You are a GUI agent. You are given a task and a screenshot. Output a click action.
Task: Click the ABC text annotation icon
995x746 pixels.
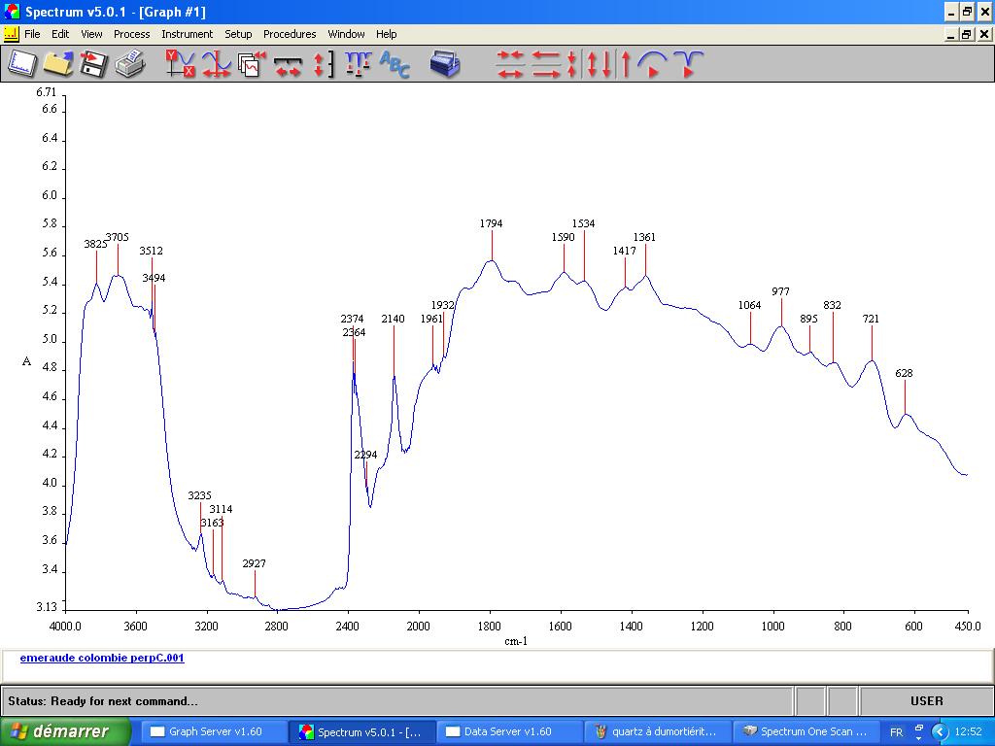395,64
